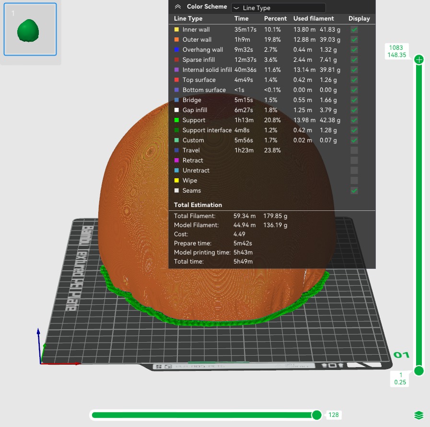Toggle the Support interface display checkbox
Image resolution: width=430 pixels, height=427 pixels.
354,130
